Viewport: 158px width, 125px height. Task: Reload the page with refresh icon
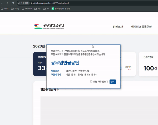coord(13,3)
